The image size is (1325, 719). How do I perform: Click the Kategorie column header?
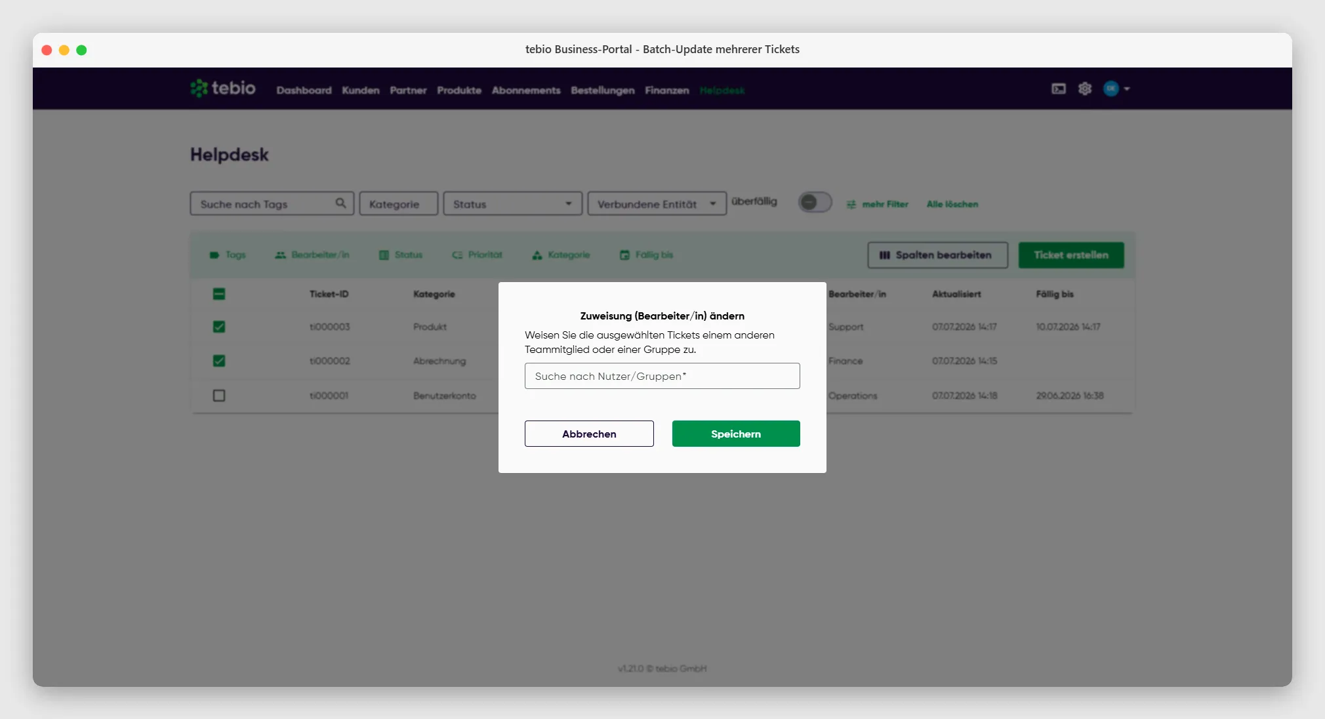[434, 294]
